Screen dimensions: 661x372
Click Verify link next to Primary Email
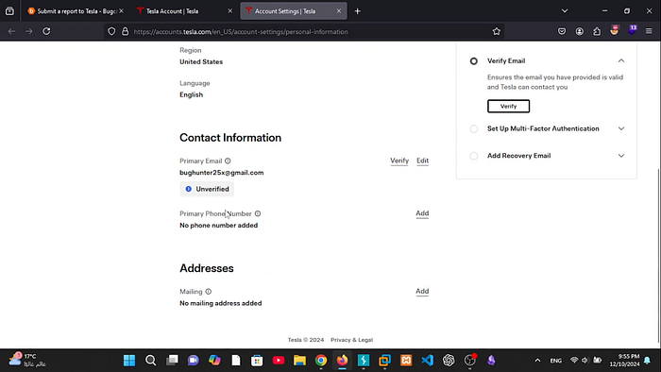[x=399, y=161]
